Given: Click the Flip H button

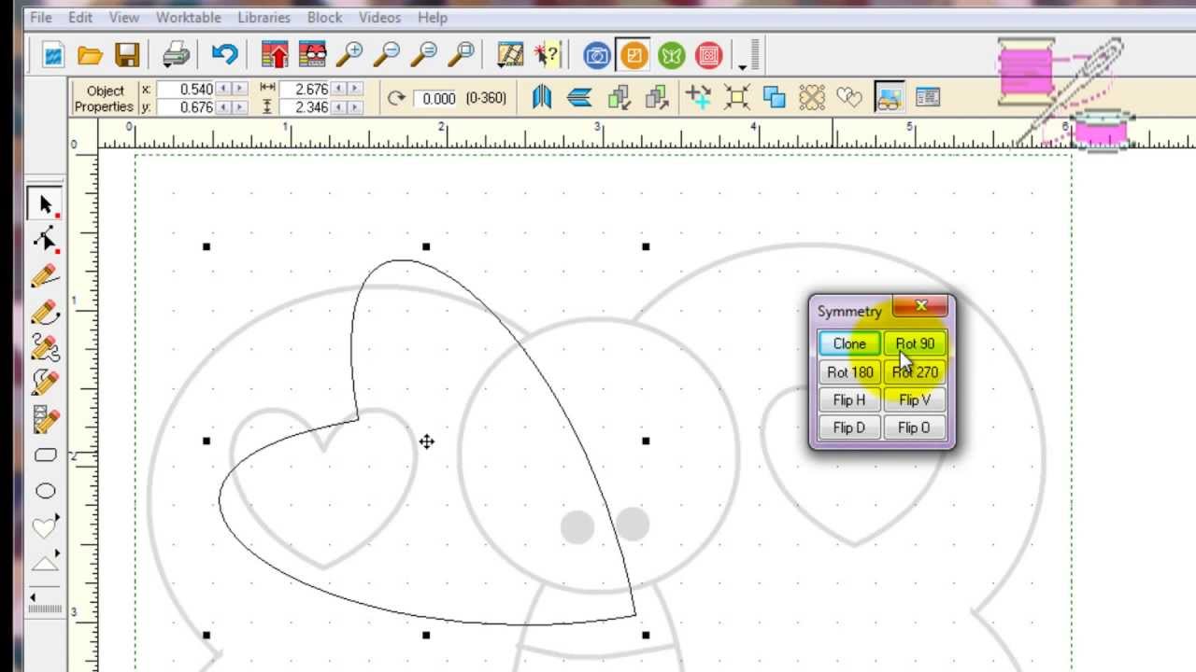Looking at the screenshot, I should pos(849,399).
